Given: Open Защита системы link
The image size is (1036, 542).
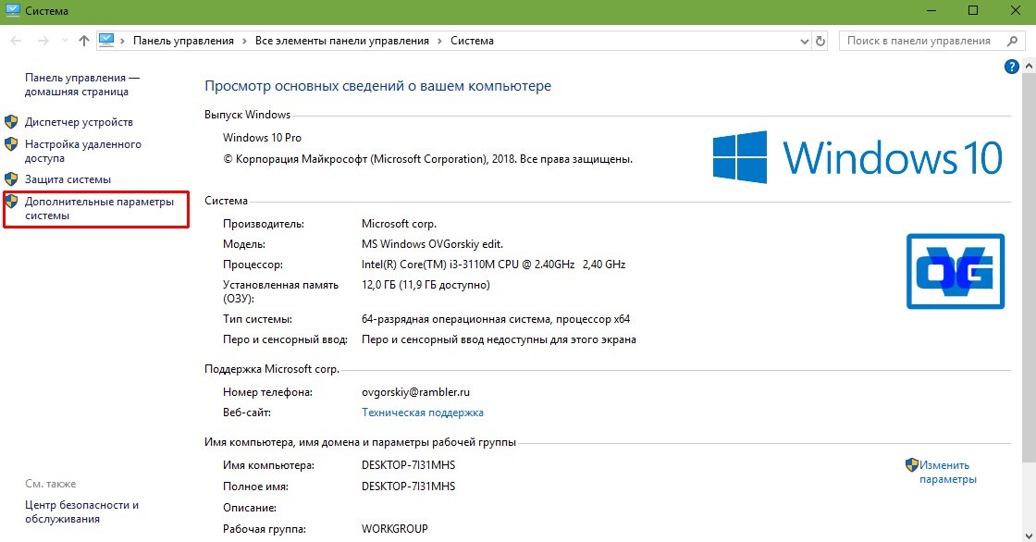Looking at the screenshot, I should [68, 179].
